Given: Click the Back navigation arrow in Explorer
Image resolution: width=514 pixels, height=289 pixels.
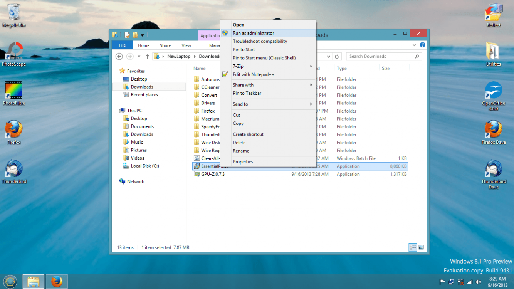Looking at the screenshot, I should (x=119, y=57).
